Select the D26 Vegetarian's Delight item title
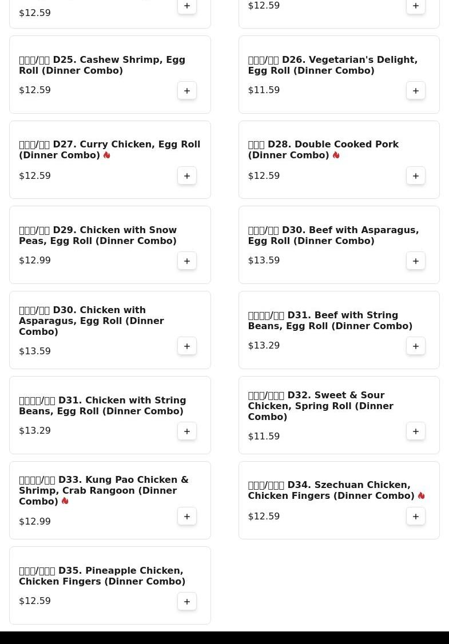This screenshot has height=644, width=449. (x=333, y=65)
